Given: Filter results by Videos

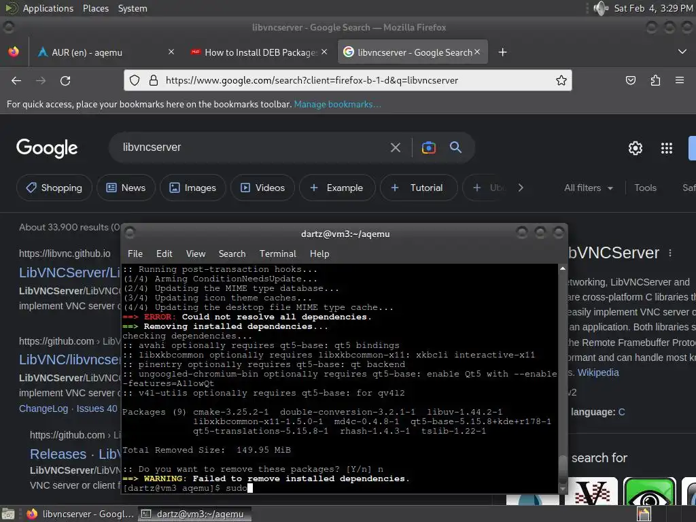Looking at the screenshot, I should (263, 188).
